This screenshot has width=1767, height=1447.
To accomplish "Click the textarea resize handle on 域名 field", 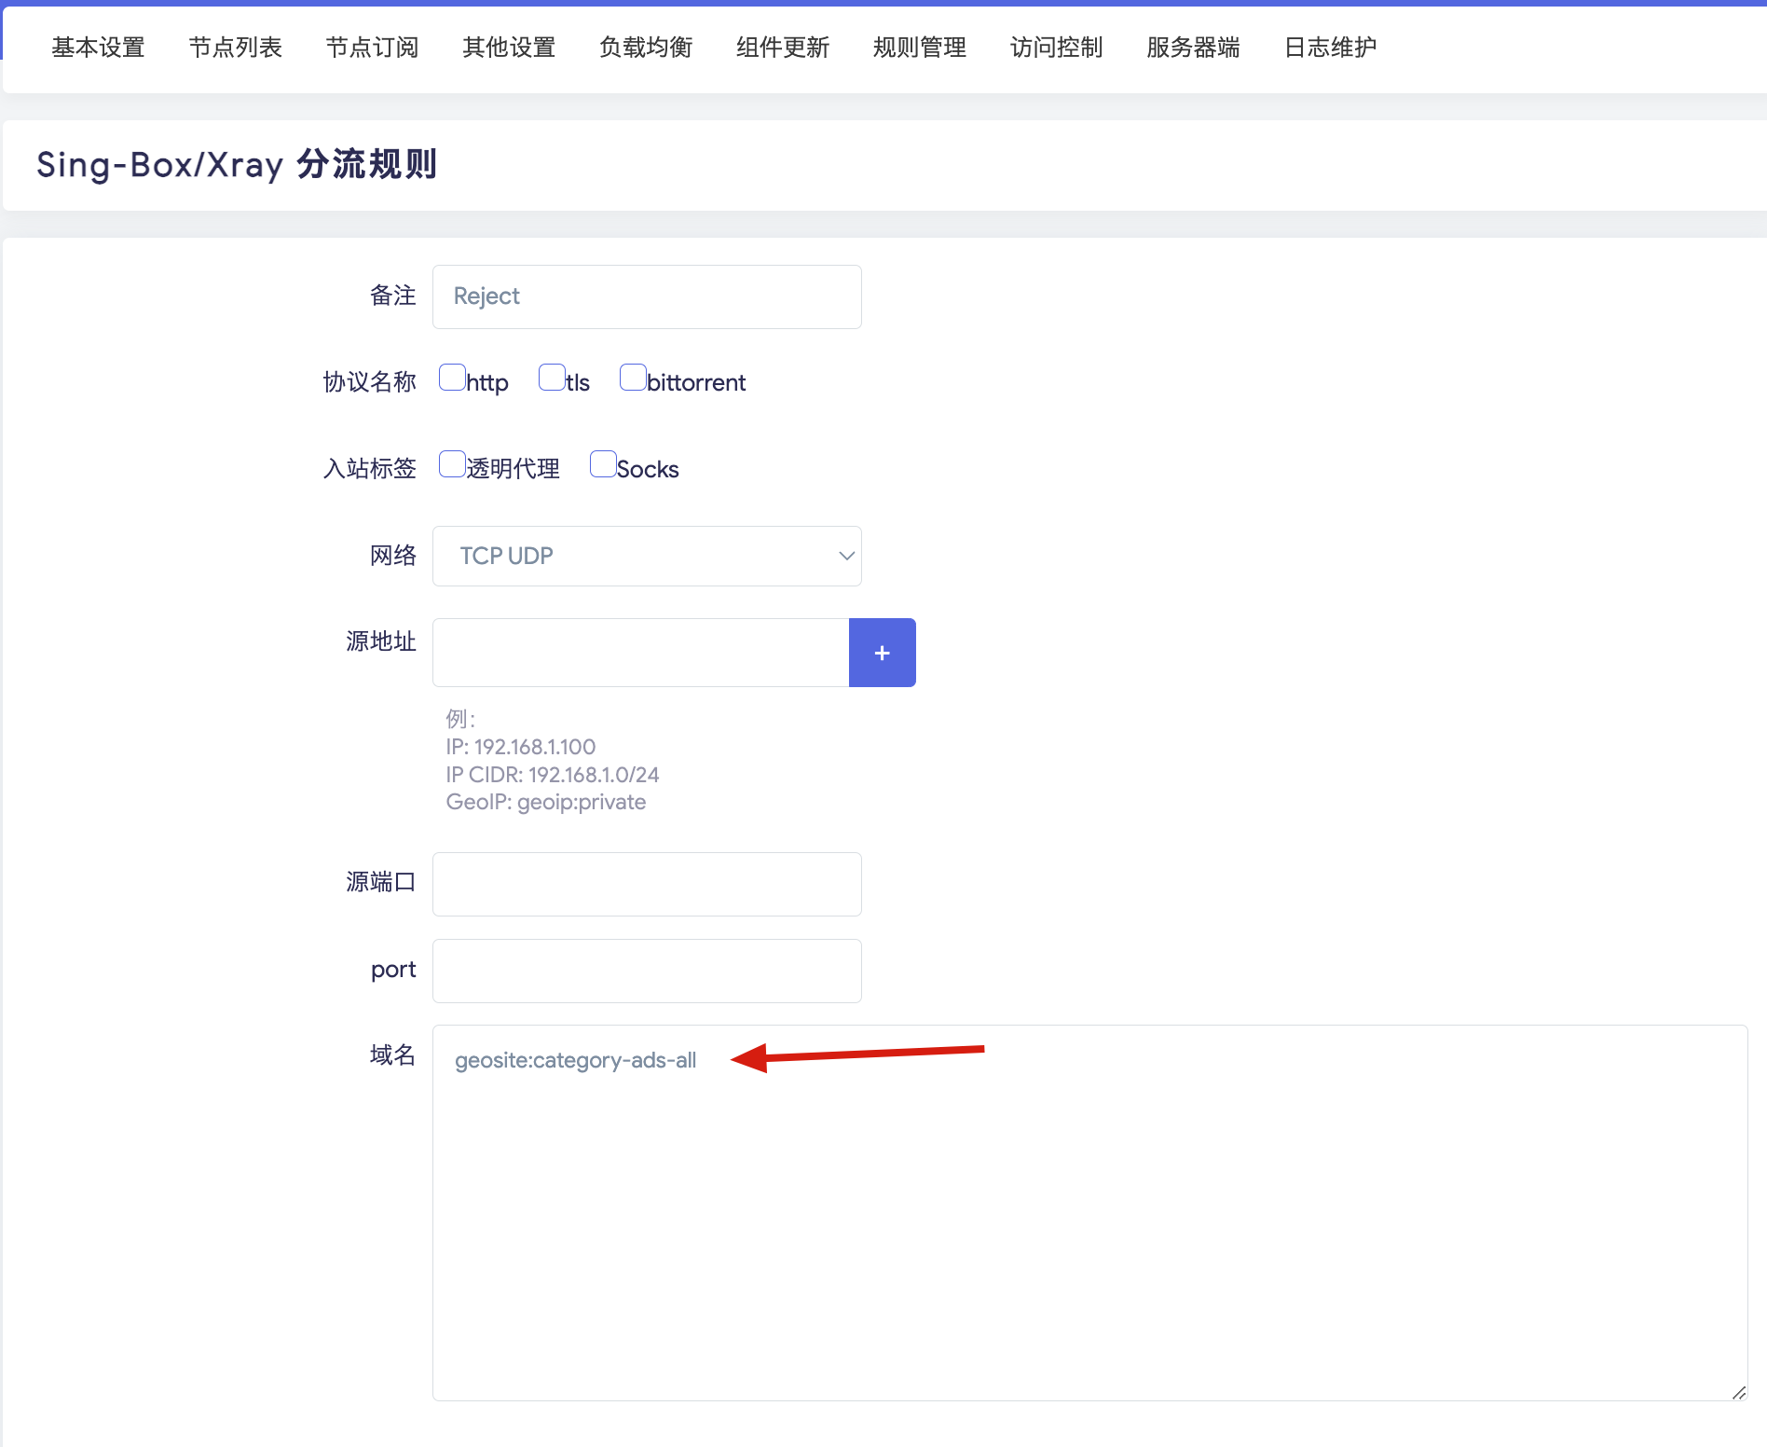I will pyautogui.click(x=1739, y=1393).
